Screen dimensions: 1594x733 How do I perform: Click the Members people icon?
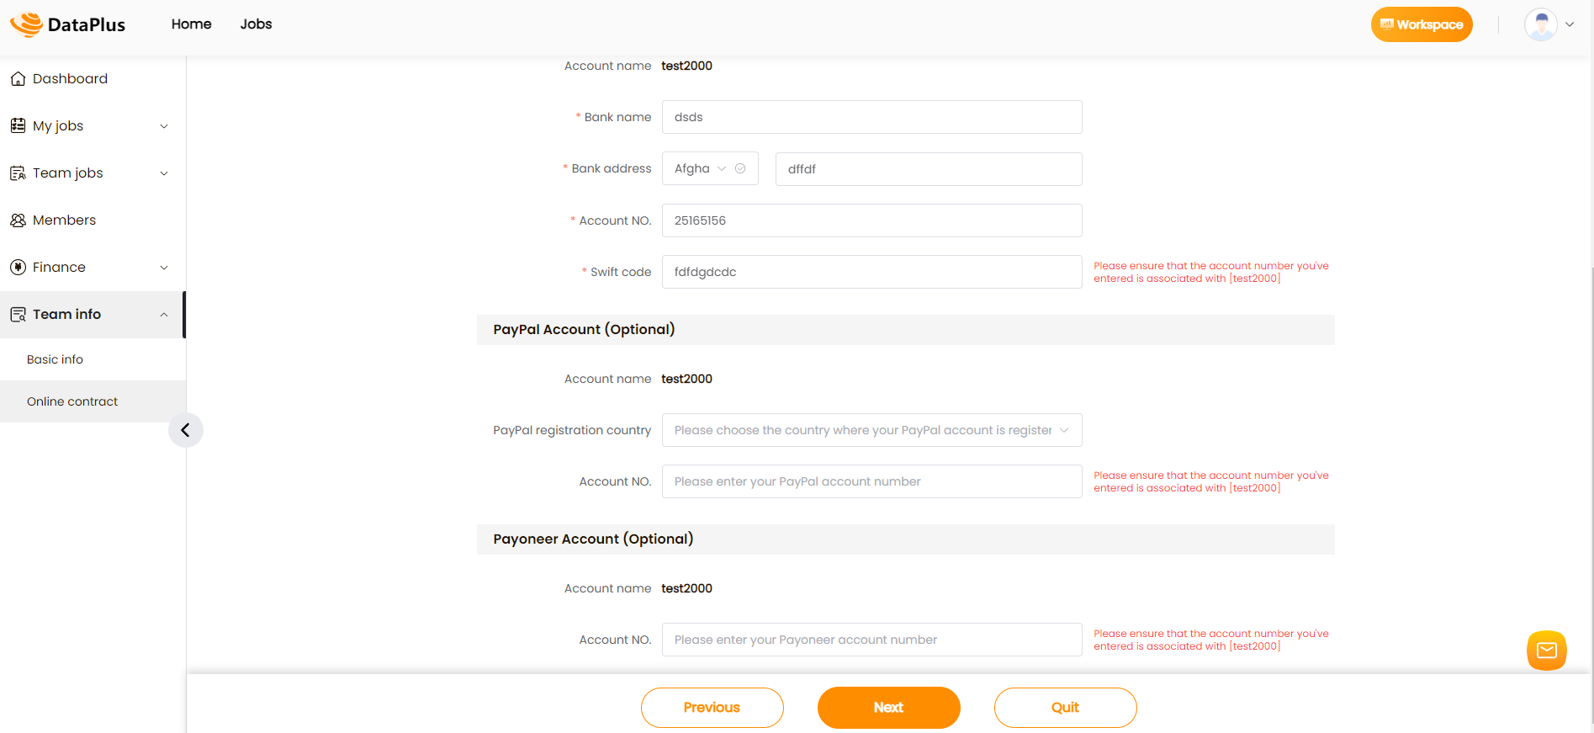18,220
